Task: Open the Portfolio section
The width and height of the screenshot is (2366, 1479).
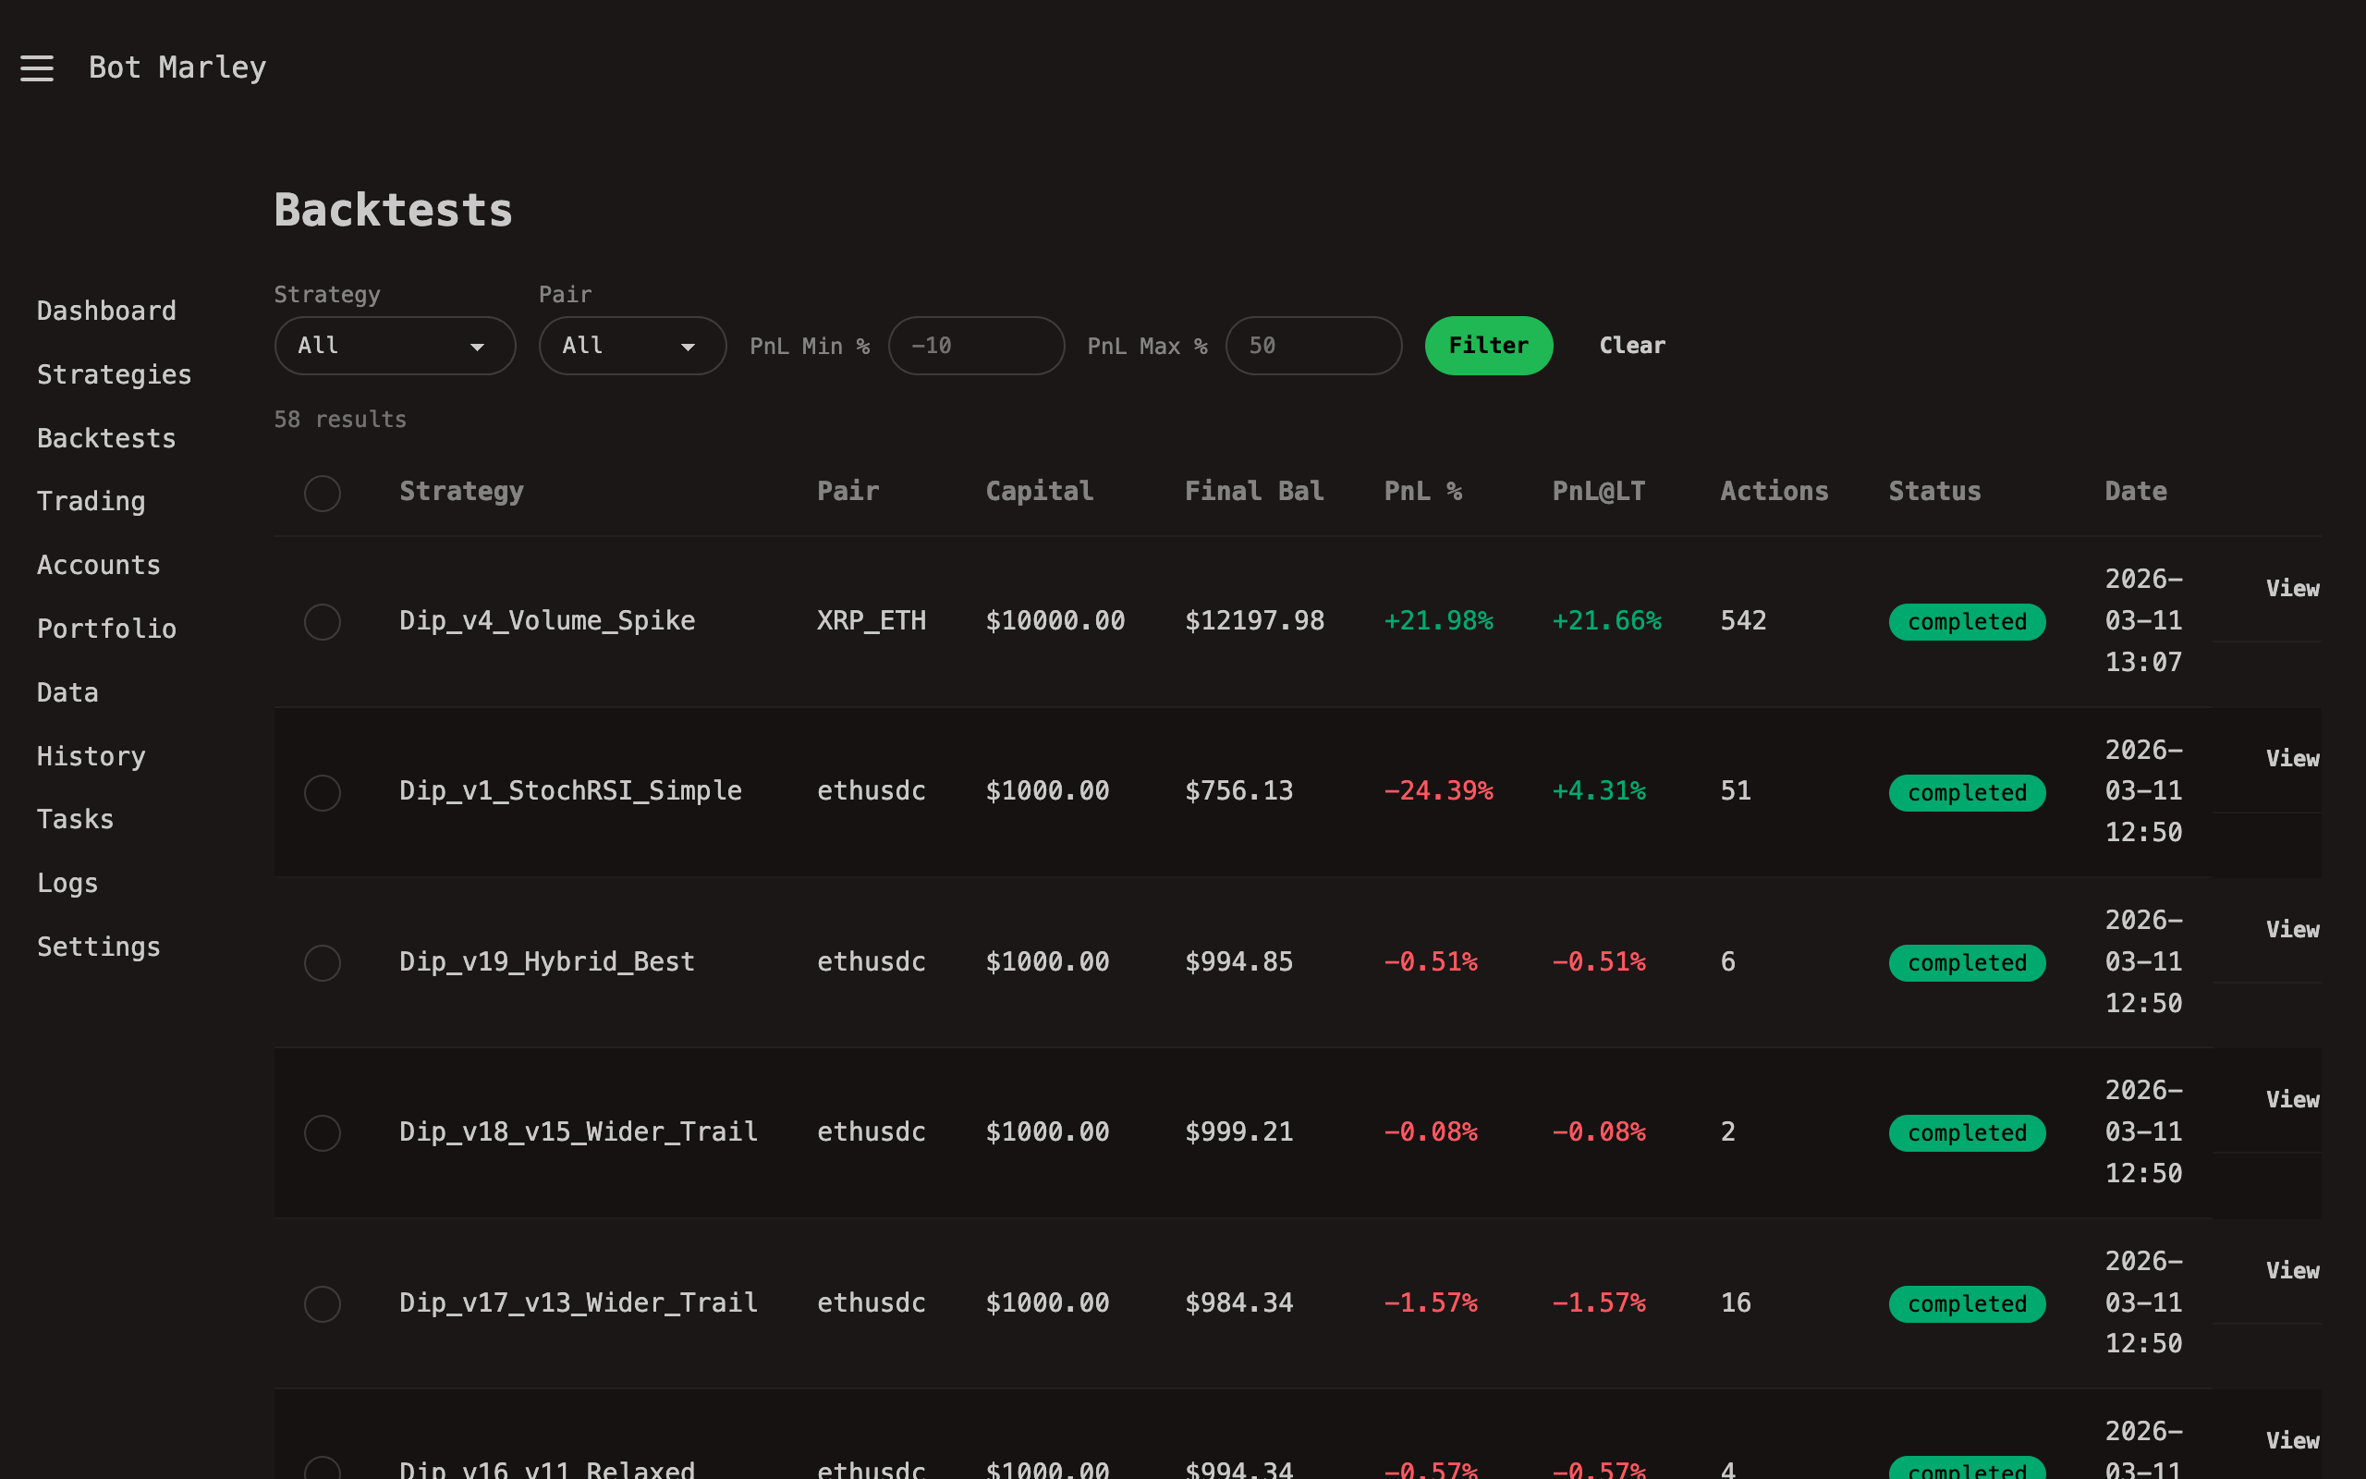Action: 106,628
